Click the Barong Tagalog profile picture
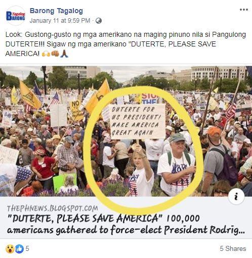The width and height of the screenshot is (252, 258). (16, 16)
